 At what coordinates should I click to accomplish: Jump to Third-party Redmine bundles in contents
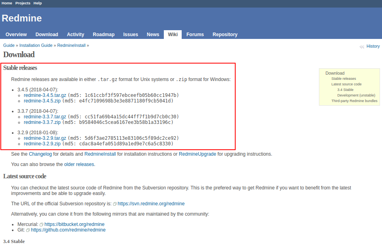[354, 101]
